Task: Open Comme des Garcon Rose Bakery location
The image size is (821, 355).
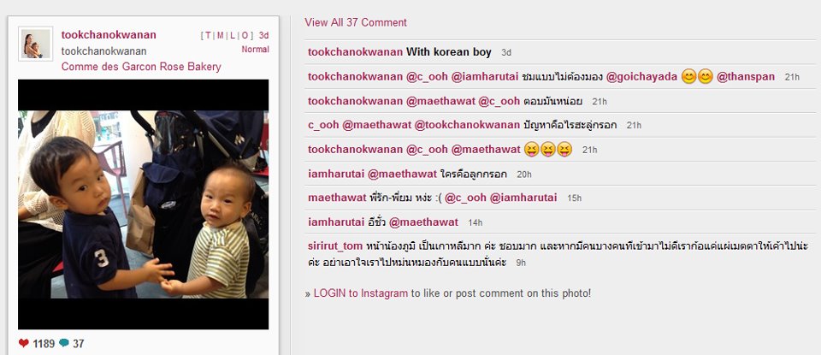Action: [x=141, y=67]
